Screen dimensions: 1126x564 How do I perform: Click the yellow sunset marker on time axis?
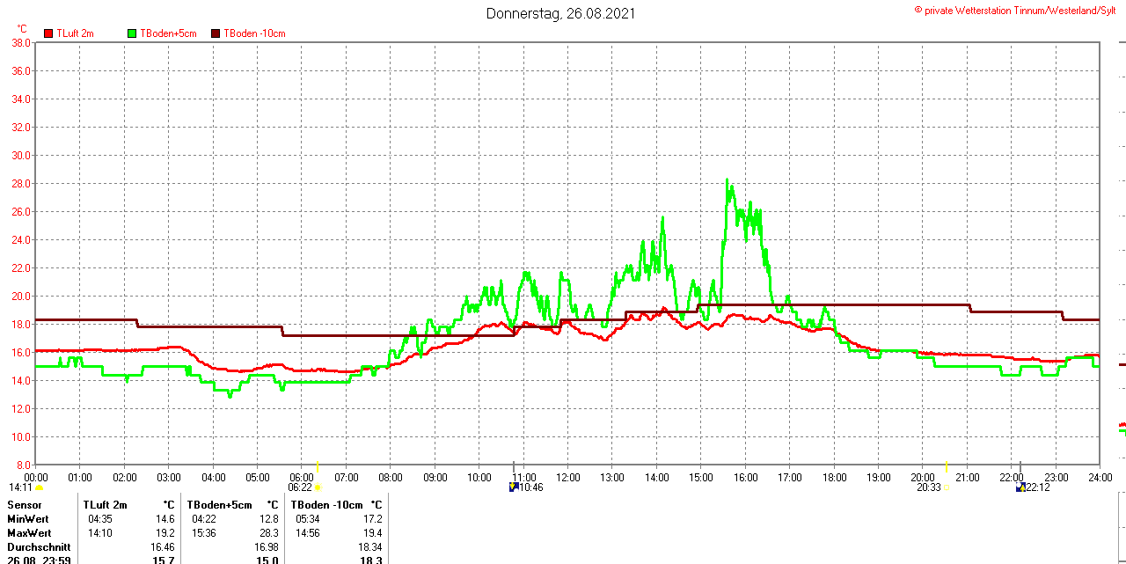(947, 465)
